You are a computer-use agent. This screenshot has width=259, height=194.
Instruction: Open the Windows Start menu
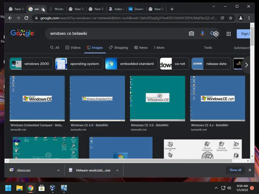8,188
